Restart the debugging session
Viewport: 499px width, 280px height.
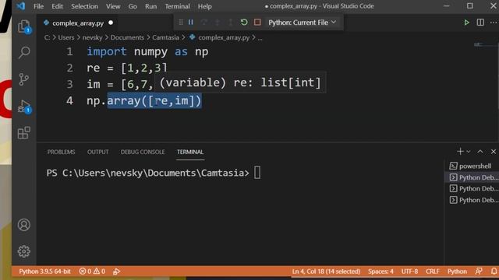(x=244, y=23)
